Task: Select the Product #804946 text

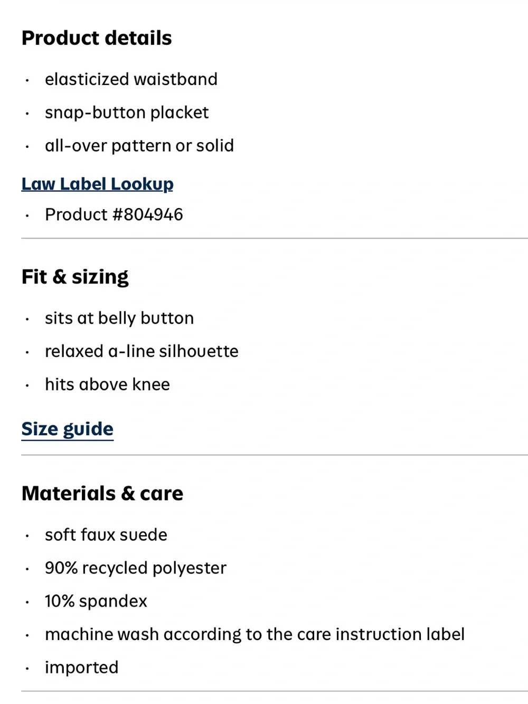Action: coord(114,214)
